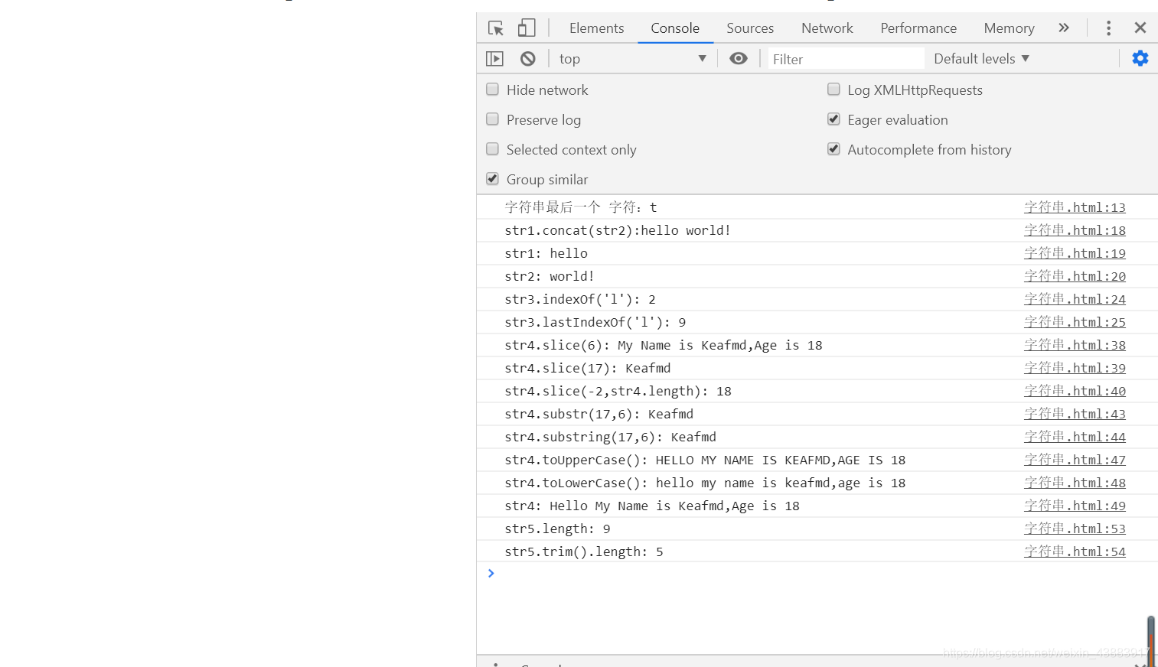1158x667 pixels.
Task: Switch to the Elements tab
Action: pos(597,28)
